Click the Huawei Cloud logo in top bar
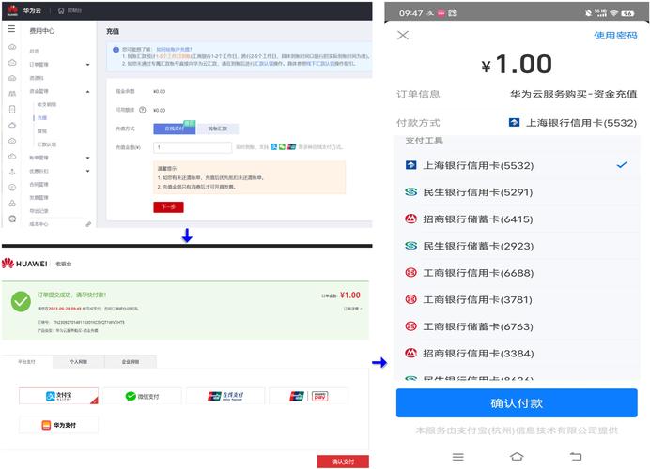 12,10
